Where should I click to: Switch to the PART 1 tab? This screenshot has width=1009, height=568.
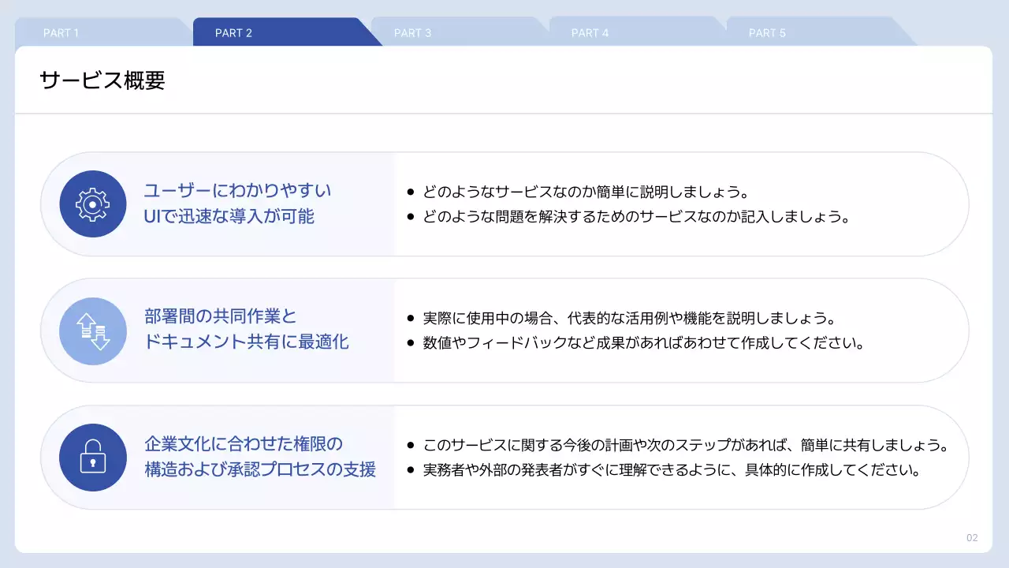pyautogui.click(x=61, y=32)
